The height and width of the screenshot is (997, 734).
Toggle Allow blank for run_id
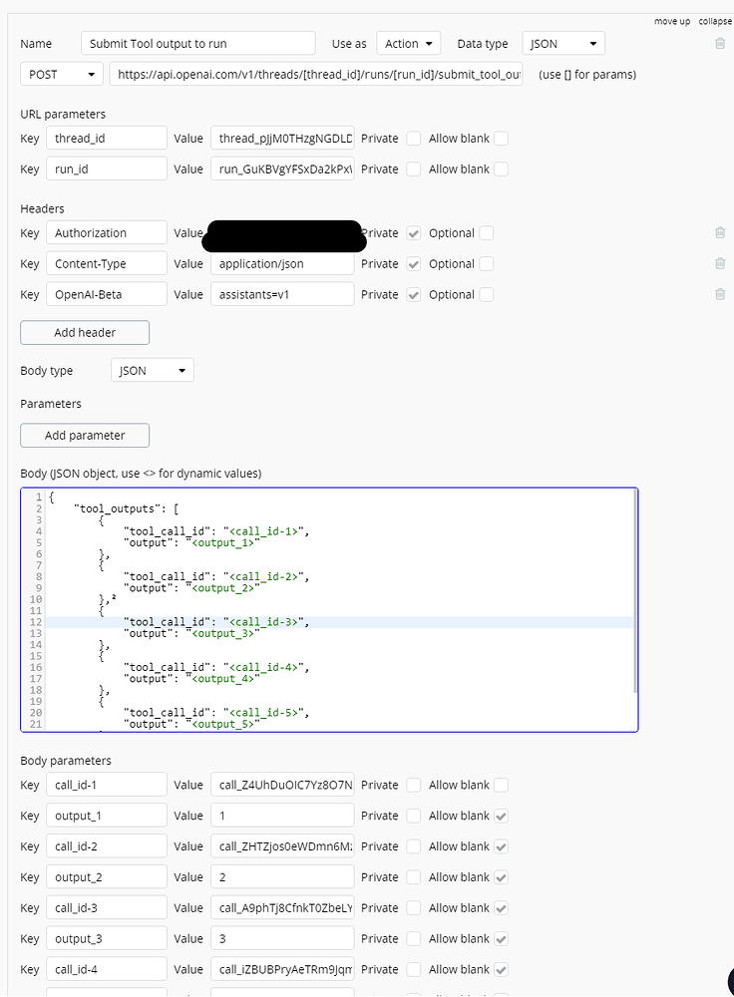[502, 169]
